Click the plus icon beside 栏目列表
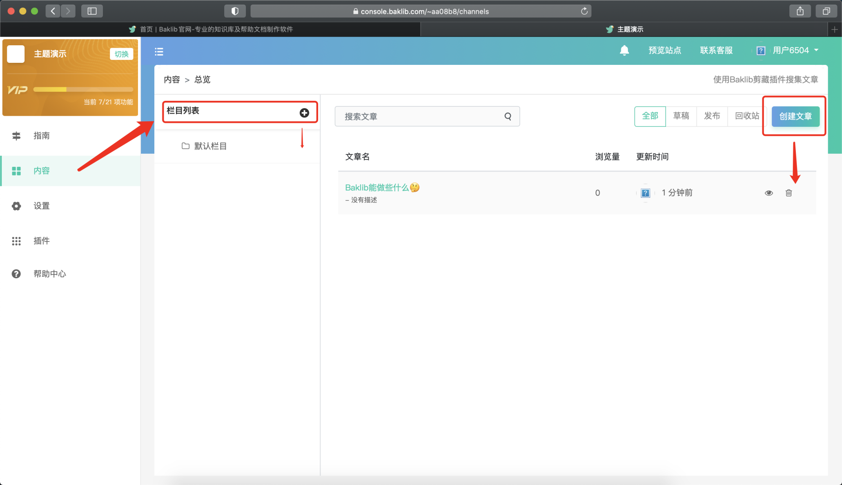This screenshot has height=485, width=842. pyautogui.click(x=304, y=113)
